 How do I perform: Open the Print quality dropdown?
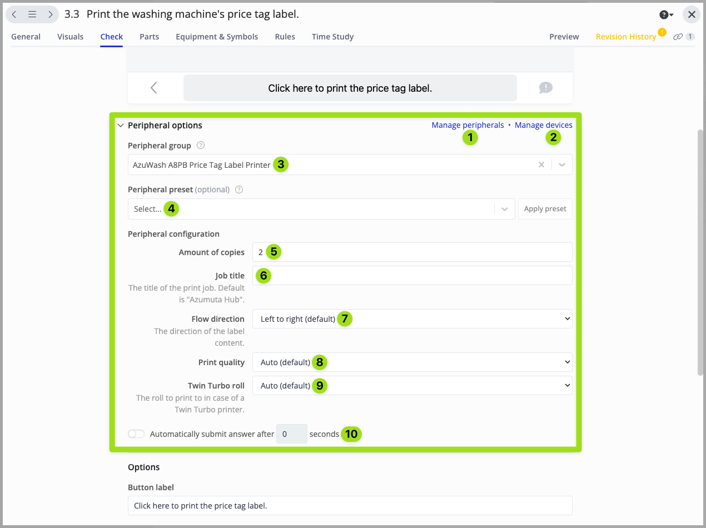point(411,362)
